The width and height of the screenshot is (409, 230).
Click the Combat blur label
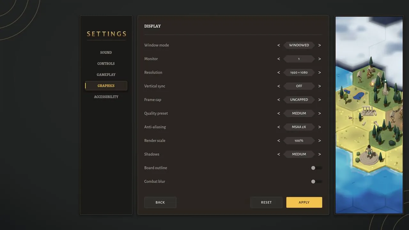155,181
